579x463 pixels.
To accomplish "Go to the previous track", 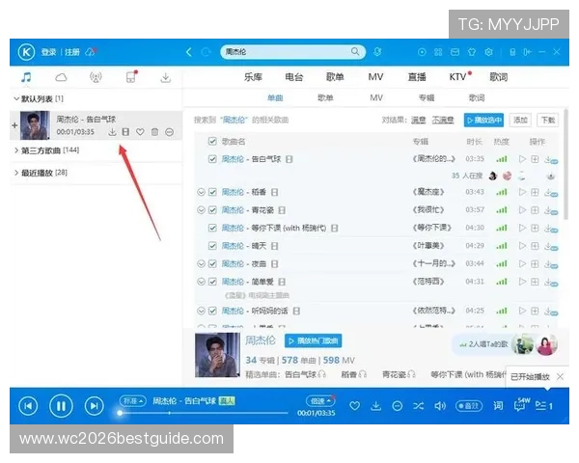I will 28,406.
